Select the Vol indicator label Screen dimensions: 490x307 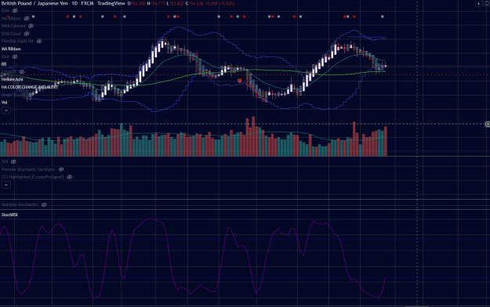point(5,103)
